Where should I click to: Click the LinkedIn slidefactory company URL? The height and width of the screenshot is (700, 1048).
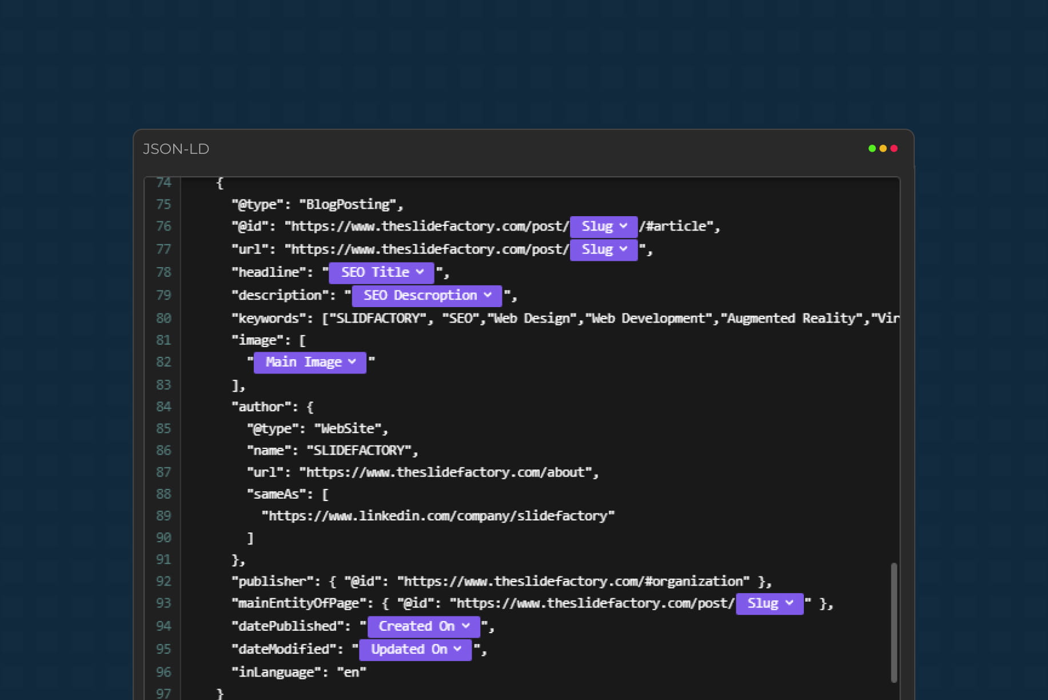438,515
